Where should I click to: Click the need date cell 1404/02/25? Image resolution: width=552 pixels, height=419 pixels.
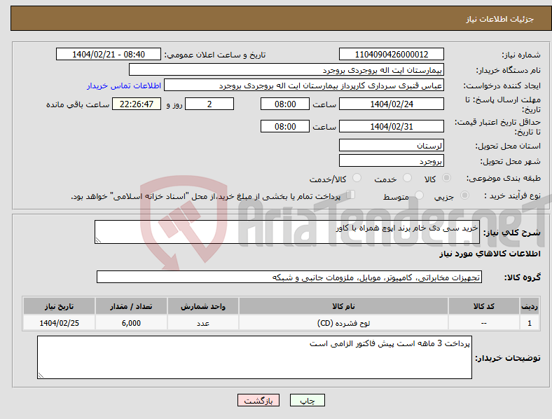pyautogui.click(x=59, y=323)
